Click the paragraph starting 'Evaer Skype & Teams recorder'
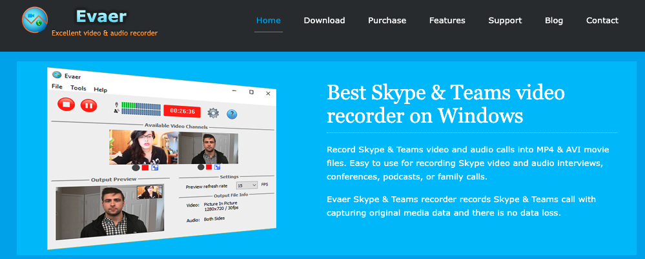The width and height of the screenshot is (645, 259). point(461,206)
